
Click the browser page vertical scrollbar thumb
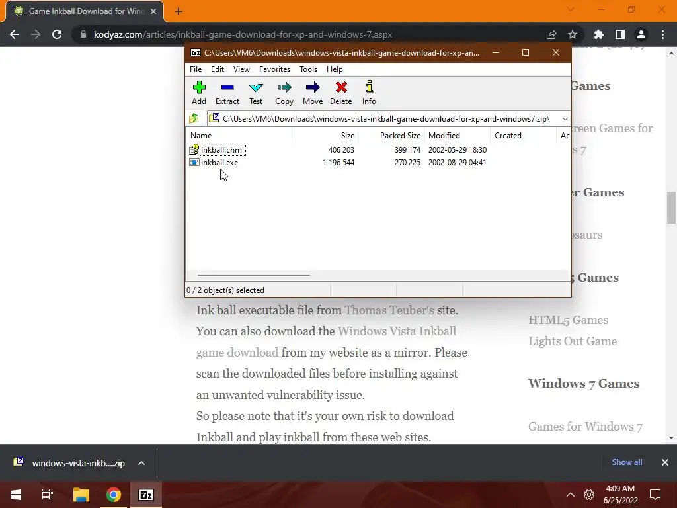(672, 208)
